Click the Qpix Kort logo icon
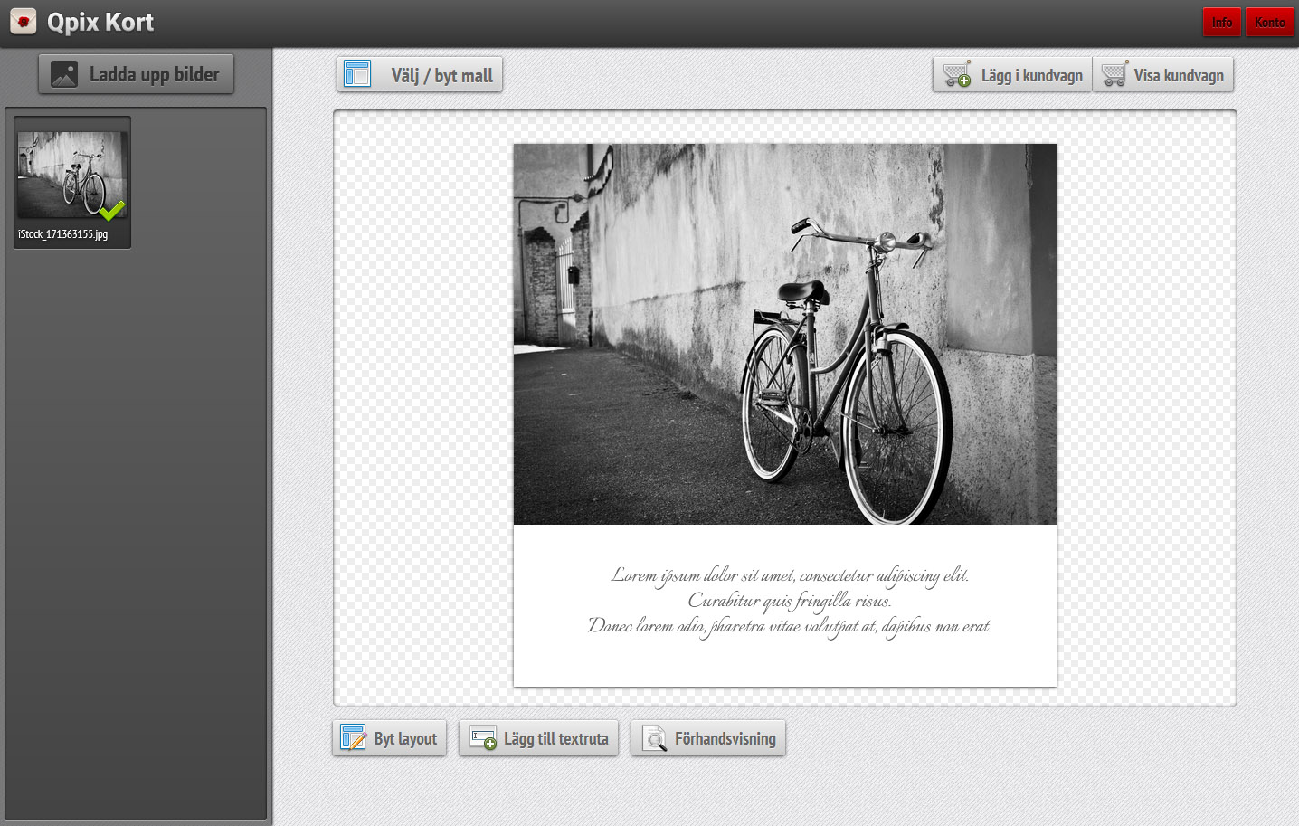This screenshot has height=826, width=1299. [23, 22]
